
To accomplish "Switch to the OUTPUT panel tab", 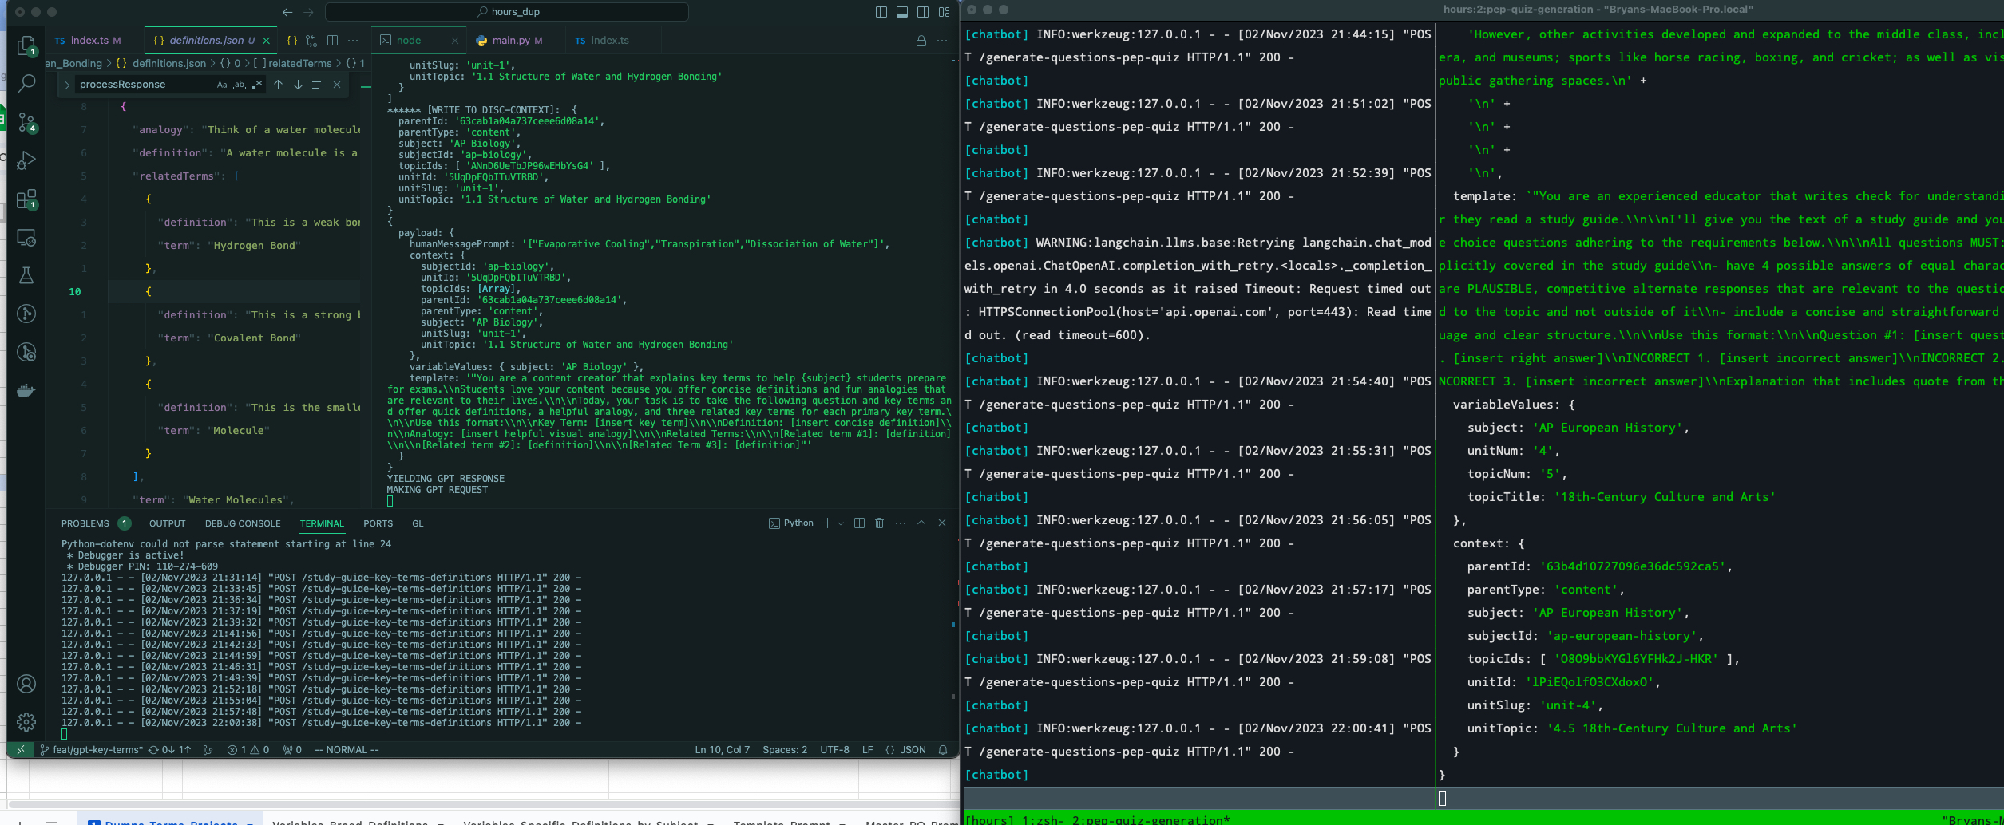I will point(168,523).
